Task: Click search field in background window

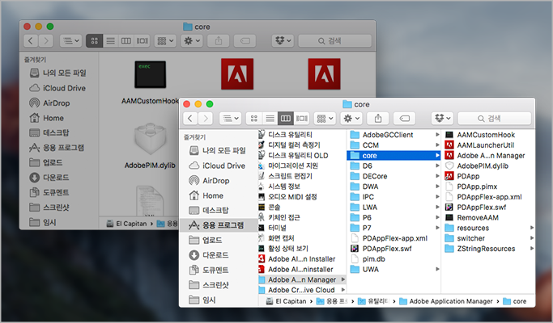Action: pos(335,41)
